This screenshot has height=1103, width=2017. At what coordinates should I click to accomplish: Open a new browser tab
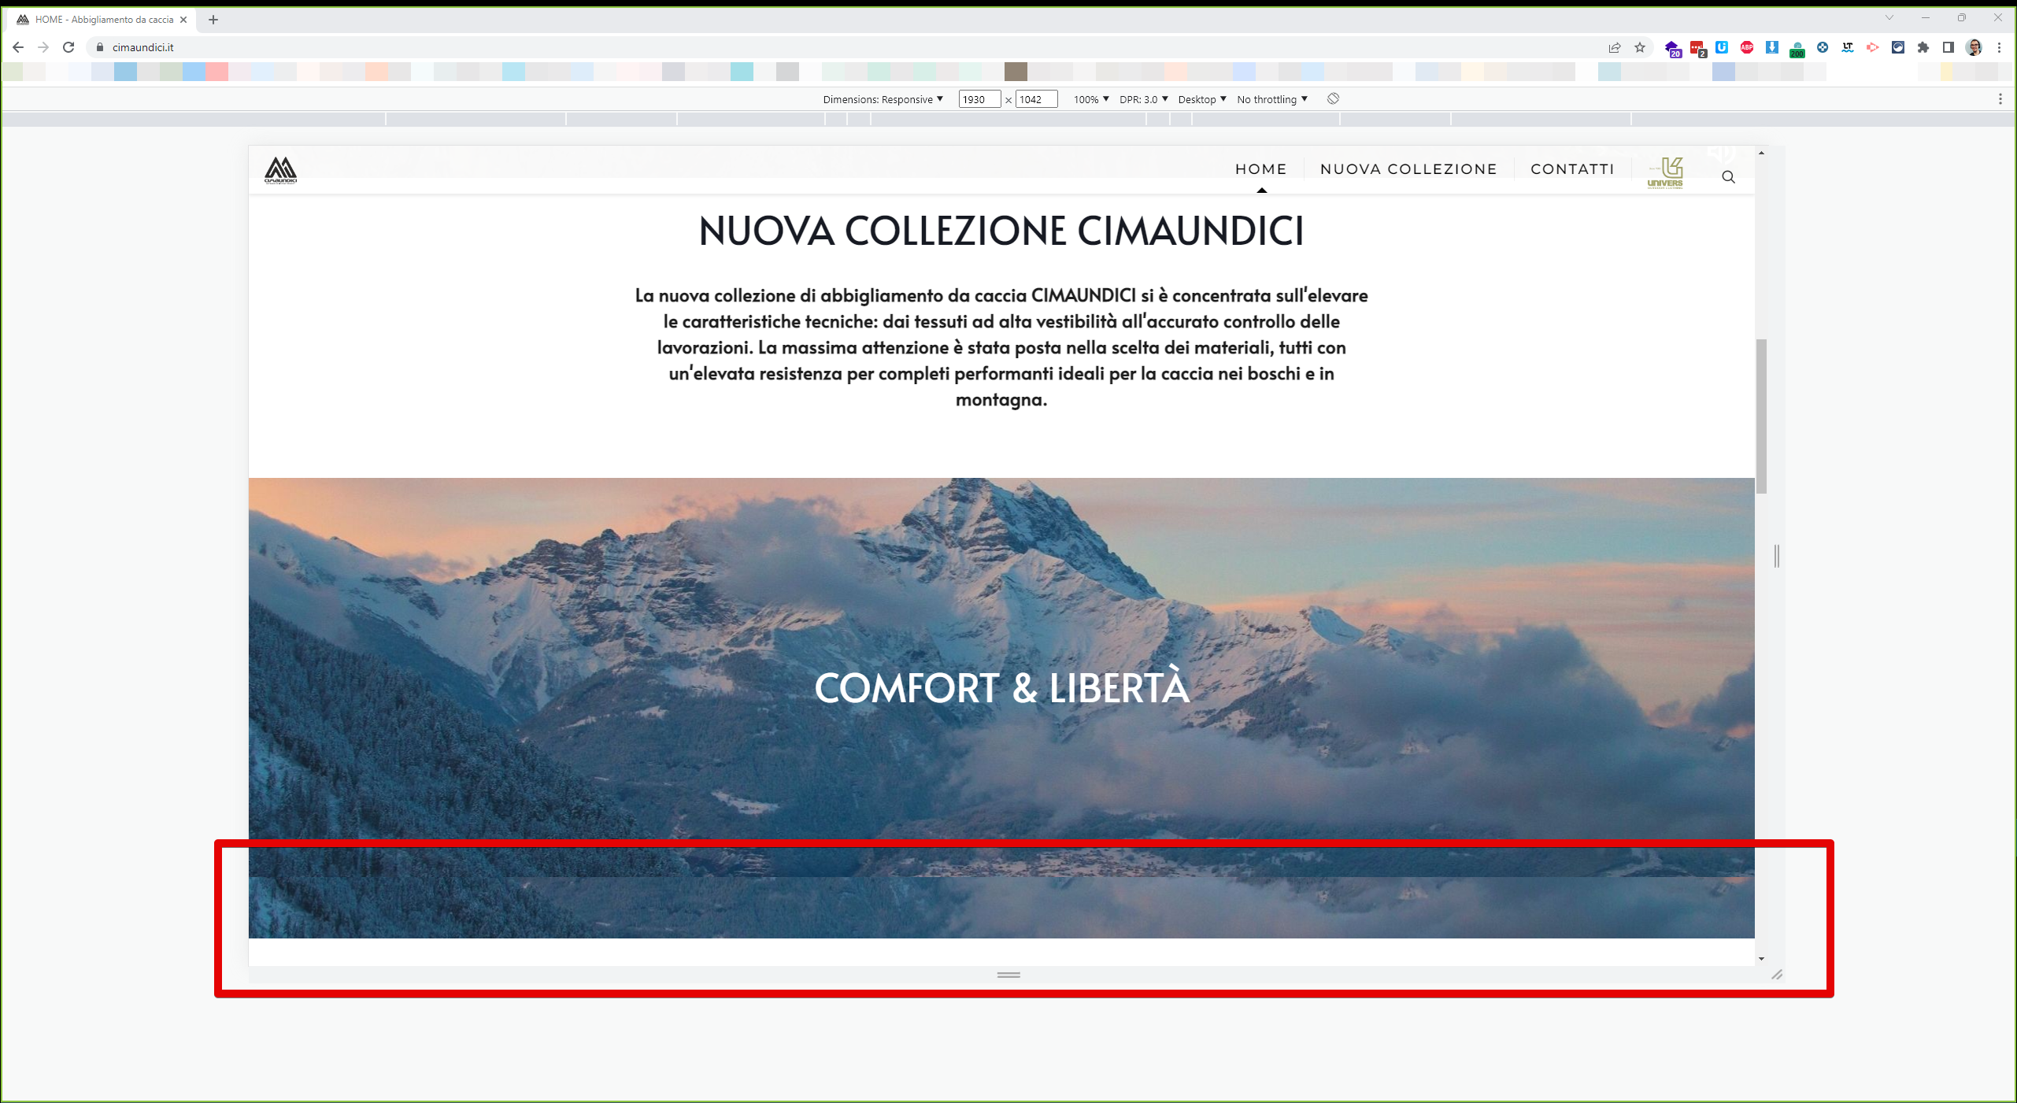[213, 20]
